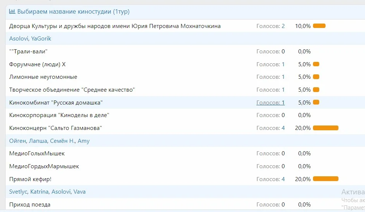Select the option "Трали-вали"

tap(28, 52)
